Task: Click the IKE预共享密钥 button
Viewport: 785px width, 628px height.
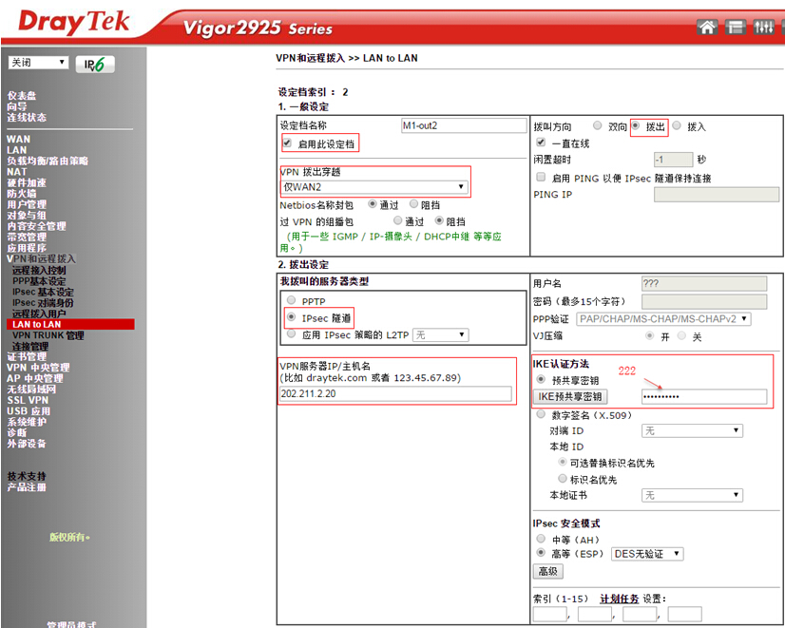Action: click(569, 397)
